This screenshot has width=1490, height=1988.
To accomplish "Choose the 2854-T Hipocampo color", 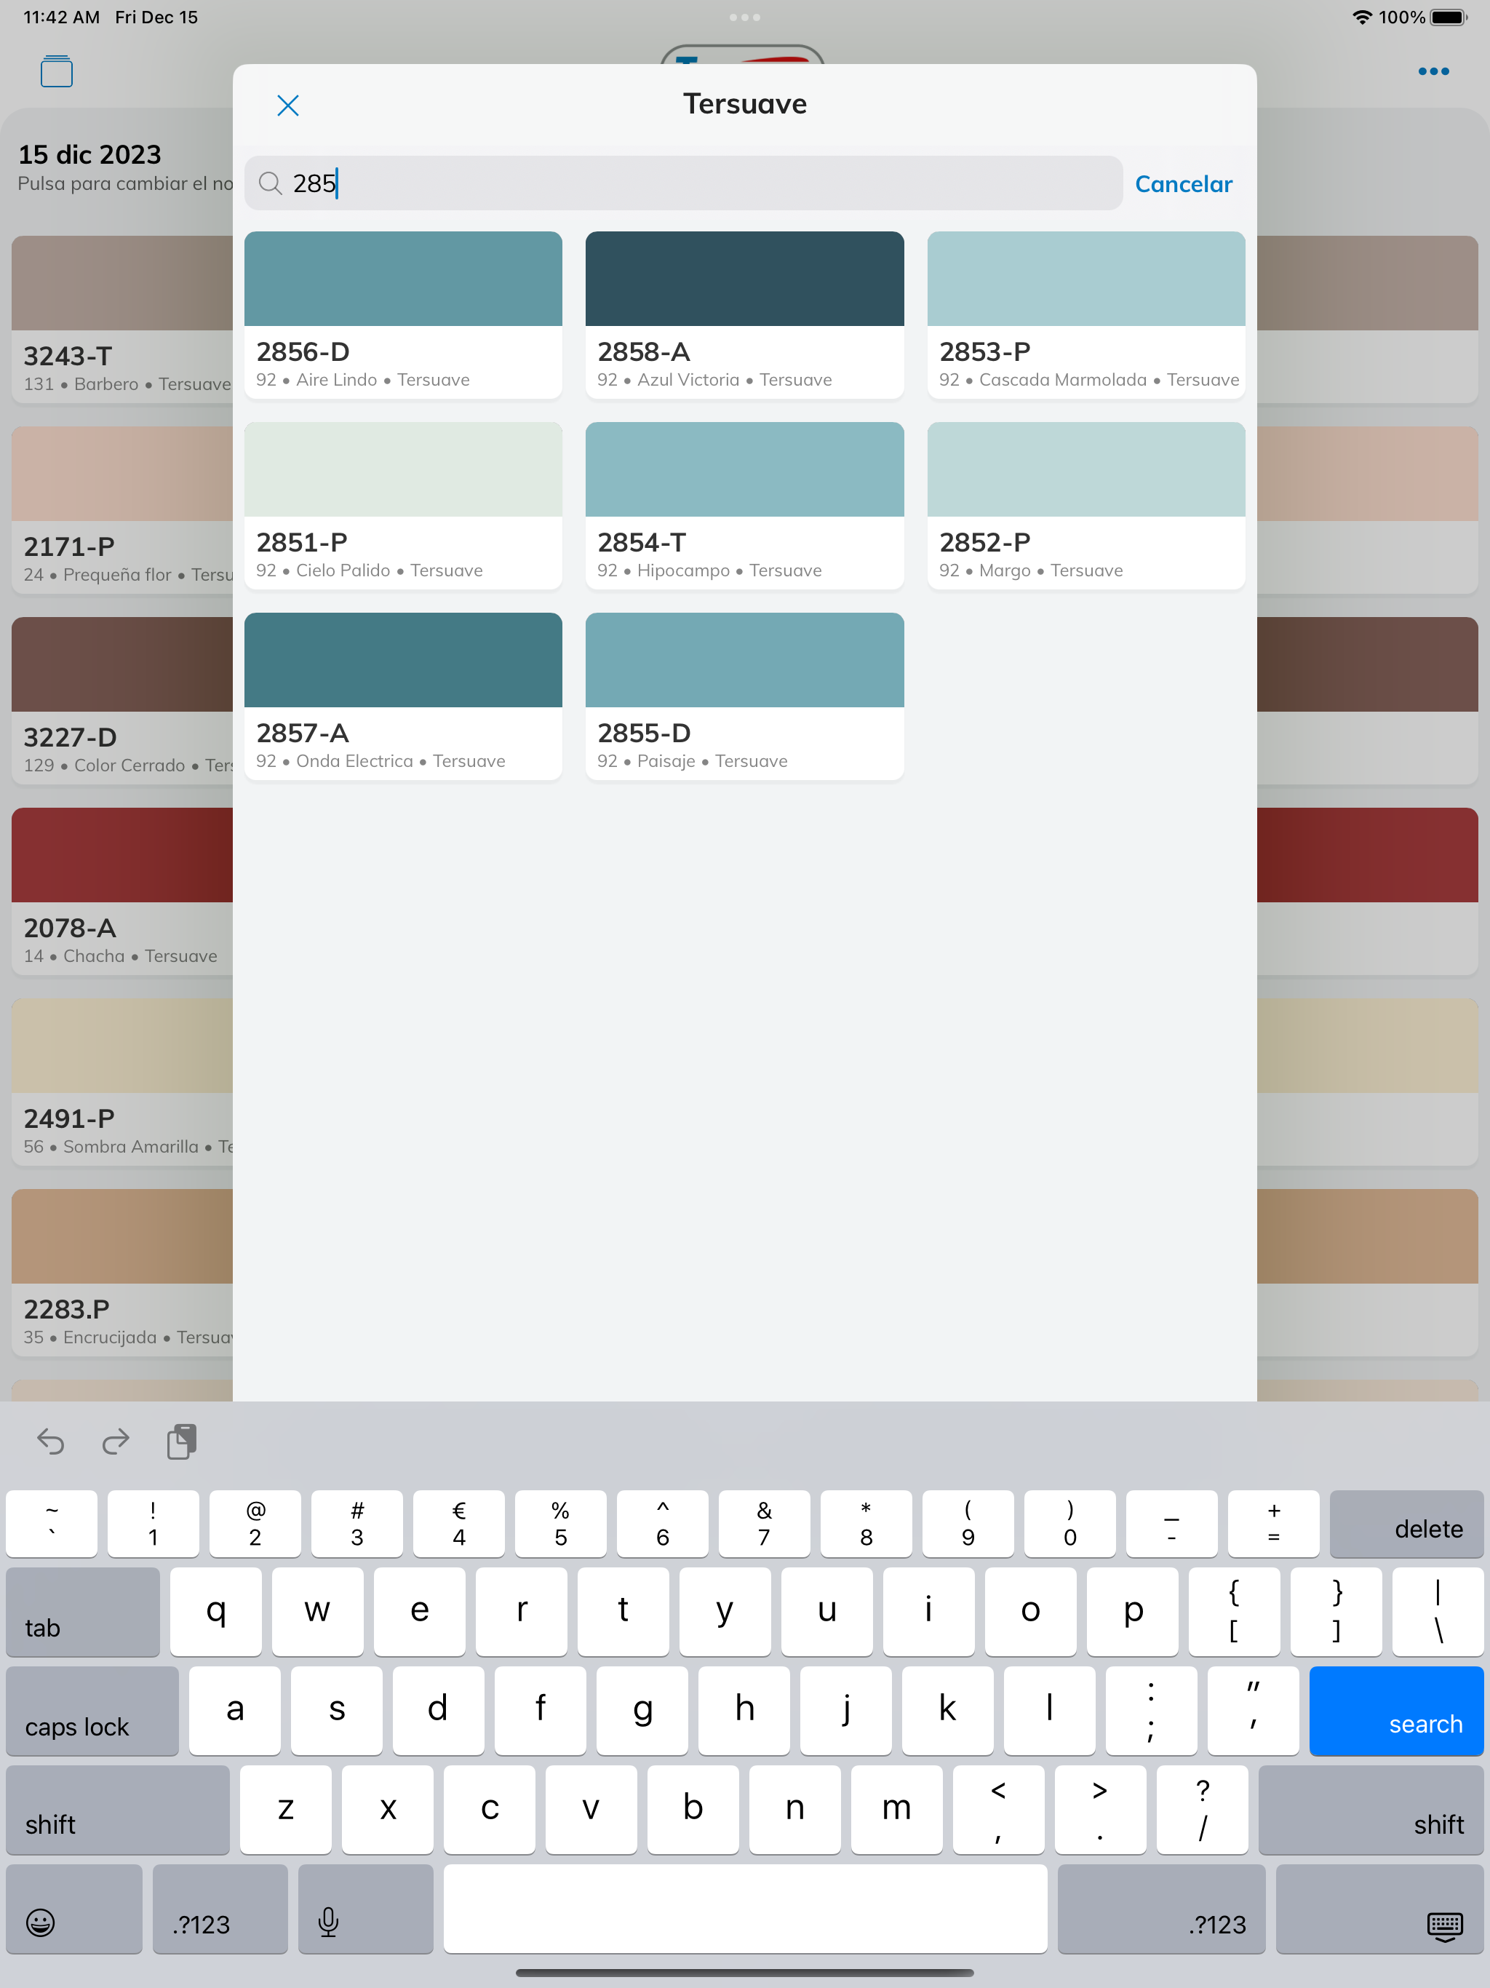I will pyautogui.click(x=744, y=505).
